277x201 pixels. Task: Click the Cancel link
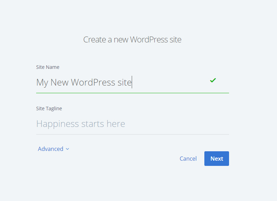coord(188,159)
